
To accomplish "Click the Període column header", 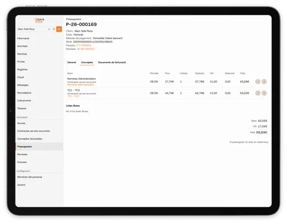I will pos(154,74).
